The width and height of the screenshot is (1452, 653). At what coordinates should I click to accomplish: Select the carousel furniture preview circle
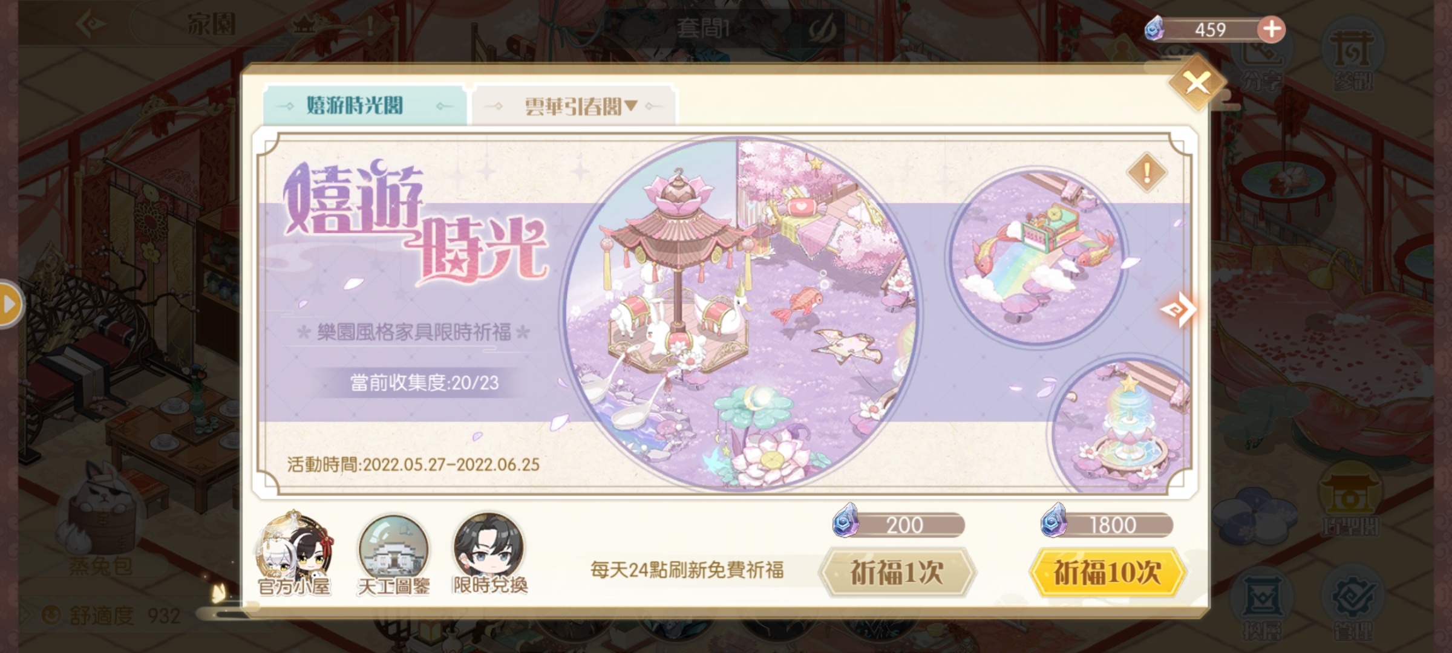coord(739,314)
